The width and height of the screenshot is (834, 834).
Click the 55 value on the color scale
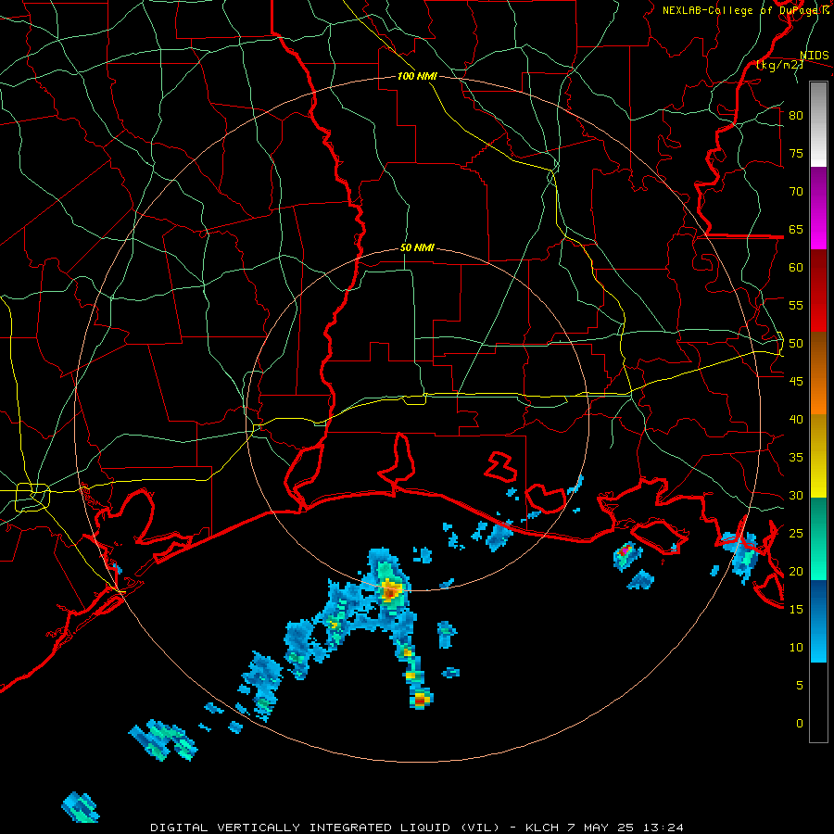[x=796, y=305]
